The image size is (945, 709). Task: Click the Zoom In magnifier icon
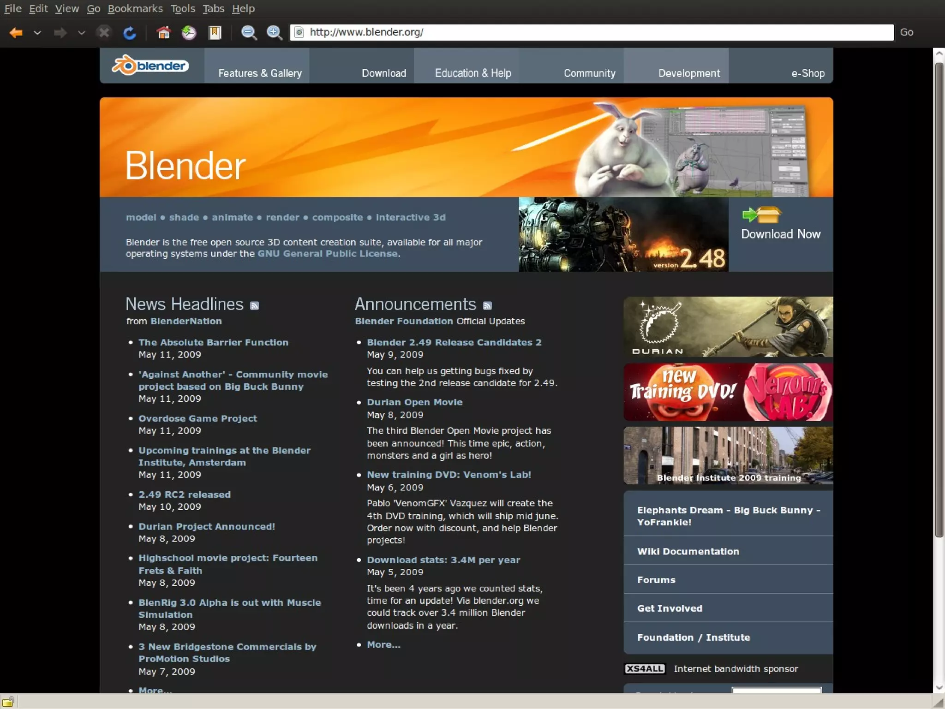(275, 32)
